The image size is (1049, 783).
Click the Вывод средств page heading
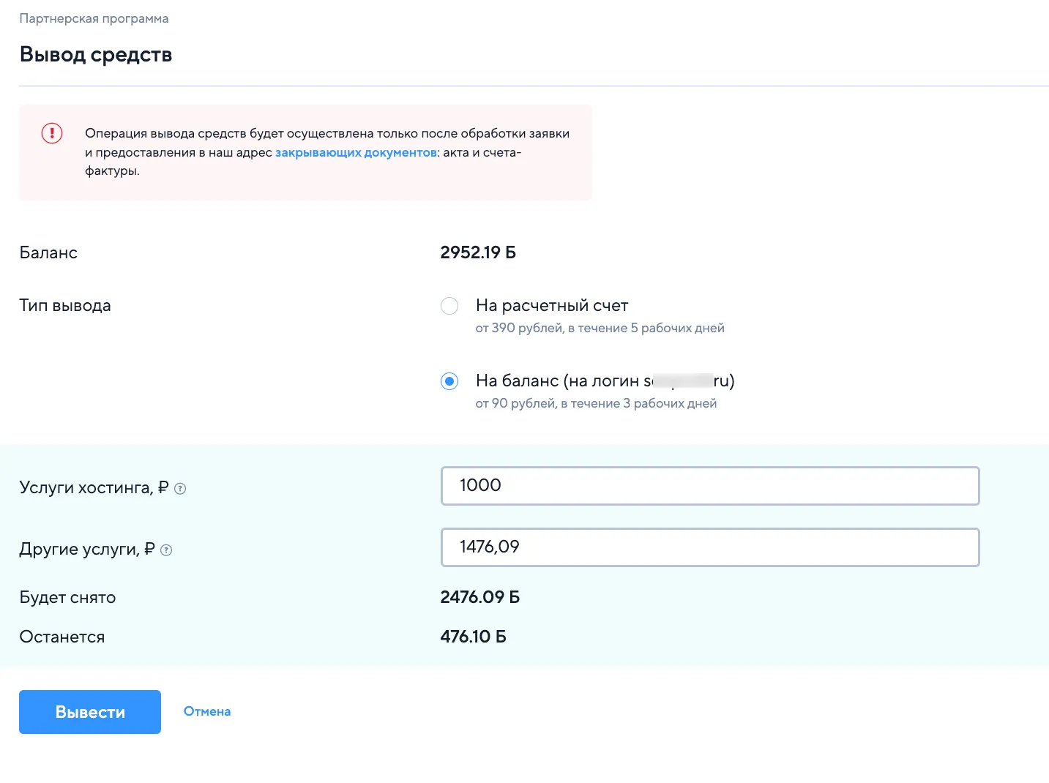(x=96, y=55)
